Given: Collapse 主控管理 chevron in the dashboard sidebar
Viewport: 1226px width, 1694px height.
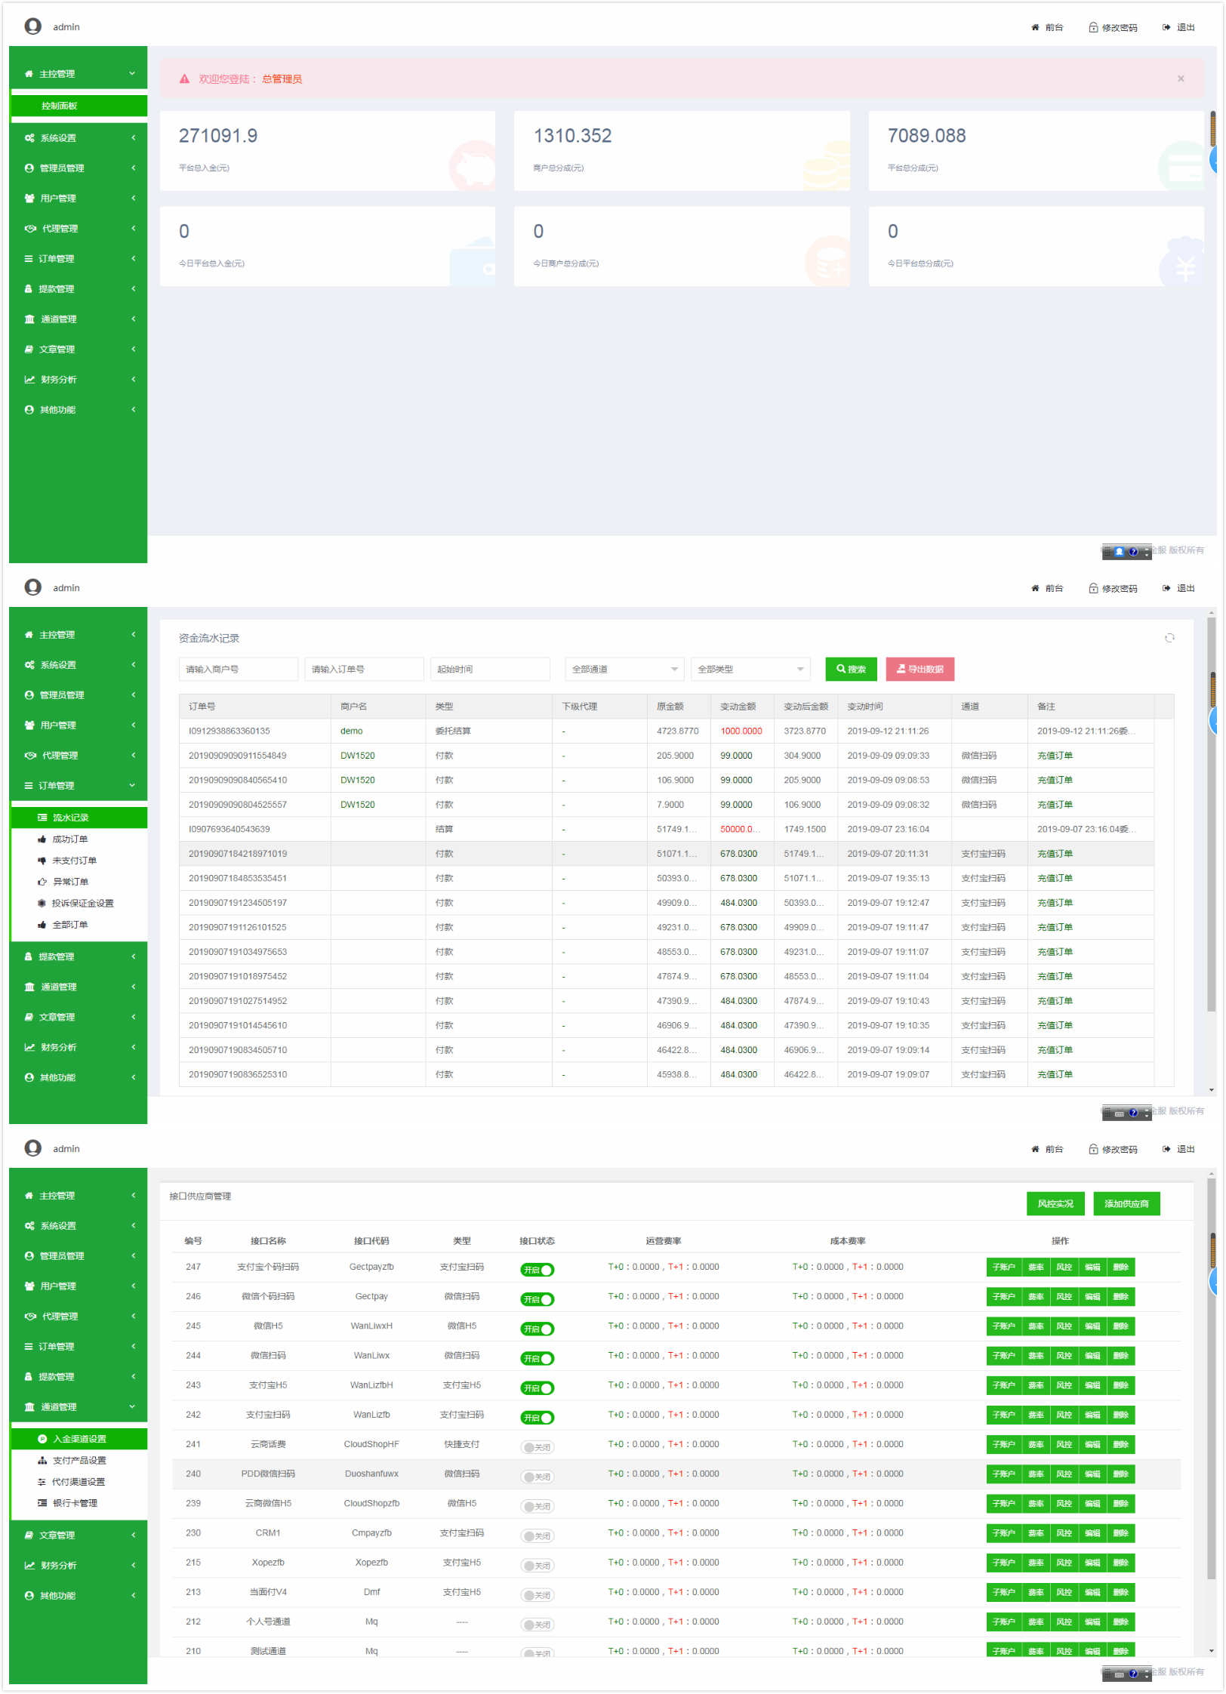Looking at the screenshot, I should click(132, 73).
